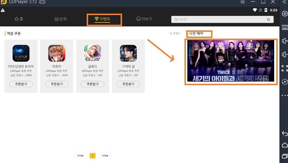This screenshot has height=163, width=288.
Task: Click the 아르카 game icon
Action: tap(57, 53)
